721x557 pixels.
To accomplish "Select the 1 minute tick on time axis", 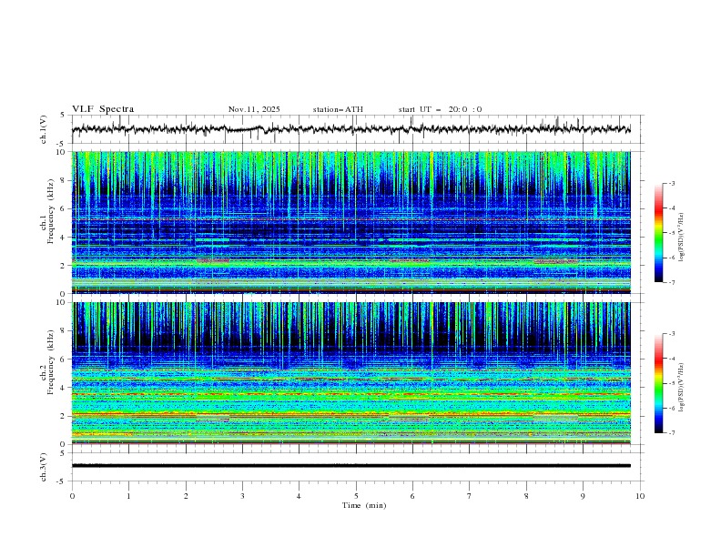I will point(128,495).
